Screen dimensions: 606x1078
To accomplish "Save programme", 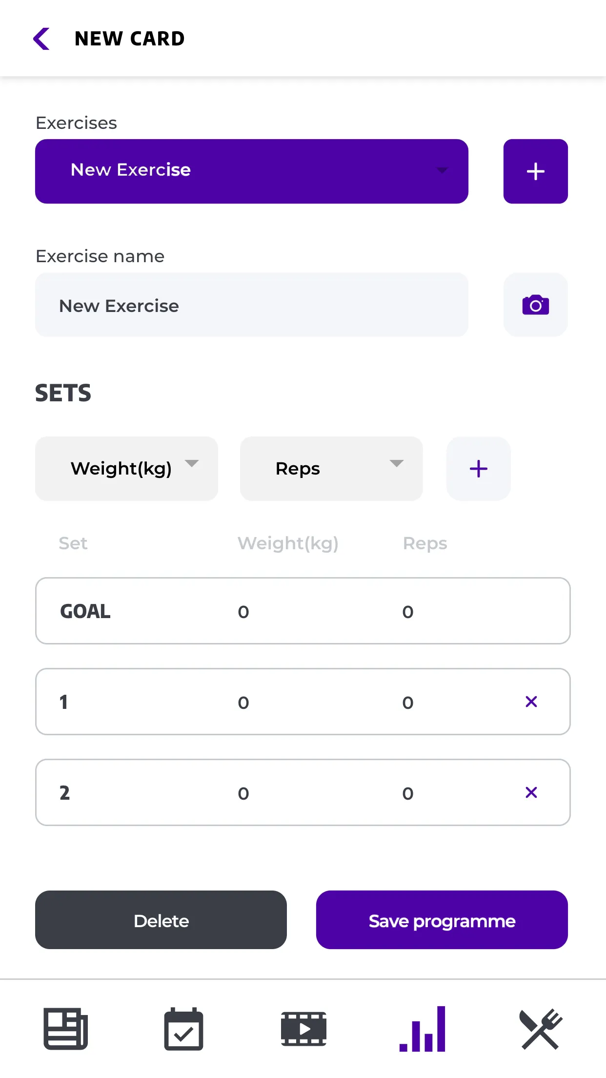I will pyautogui.click(x=442, y=920).
